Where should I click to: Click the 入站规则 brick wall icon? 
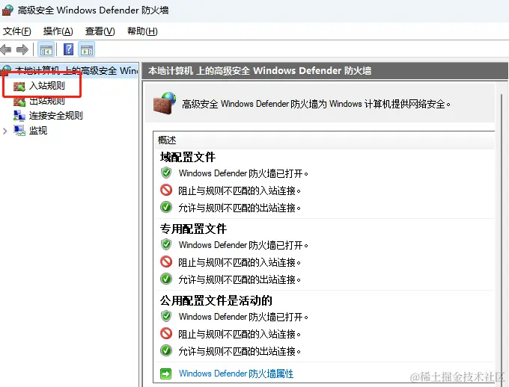coord(19,86)
